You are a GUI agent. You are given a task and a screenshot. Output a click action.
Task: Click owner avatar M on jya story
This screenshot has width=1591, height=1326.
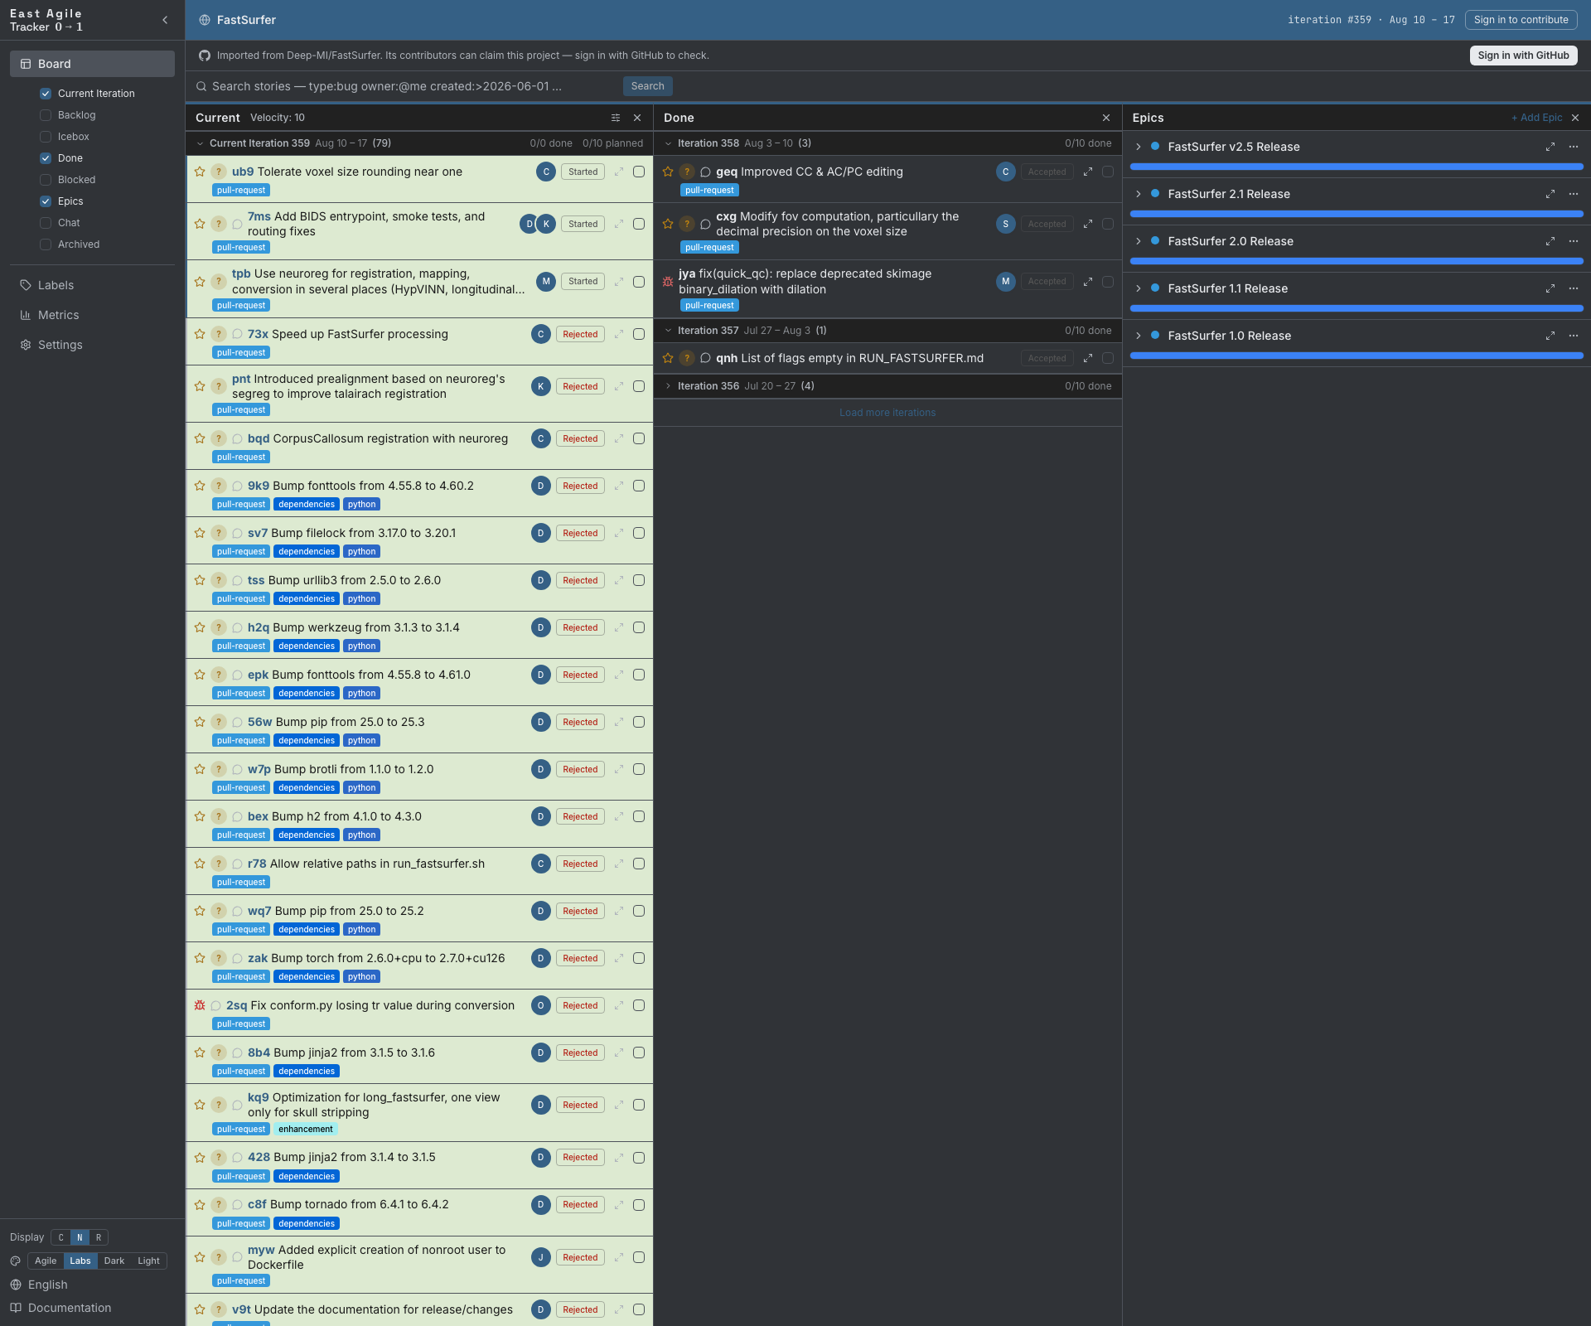(x=1006, y=282)
